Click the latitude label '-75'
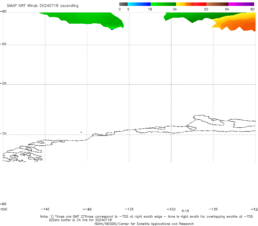Viewport: 258px width, 226px height. pos(3,134)
